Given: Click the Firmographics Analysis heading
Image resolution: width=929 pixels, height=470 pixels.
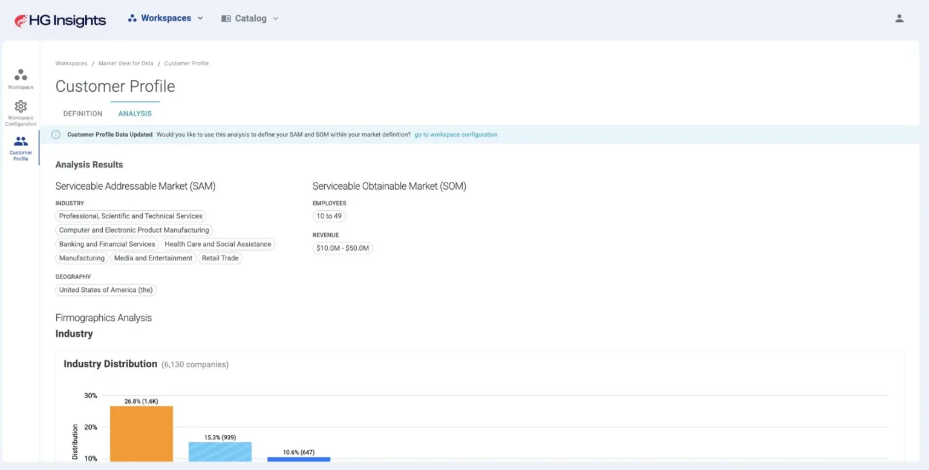Looking at the screenshot, I should click(103, 318).
